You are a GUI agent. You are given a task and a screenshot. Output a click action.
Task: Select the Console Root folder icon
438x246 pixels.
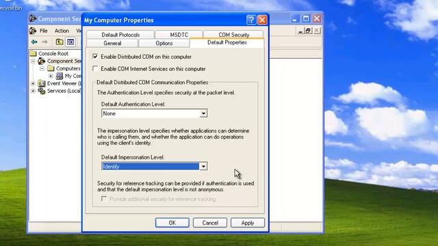tap(34, 53)
